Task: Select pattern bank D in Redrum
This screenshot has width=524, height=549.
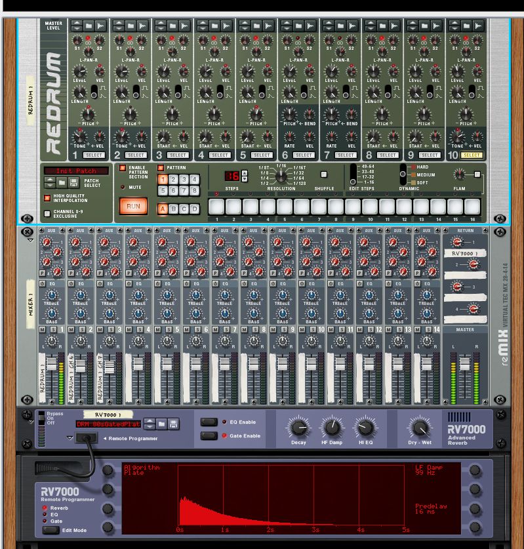Action: [195, 209]
